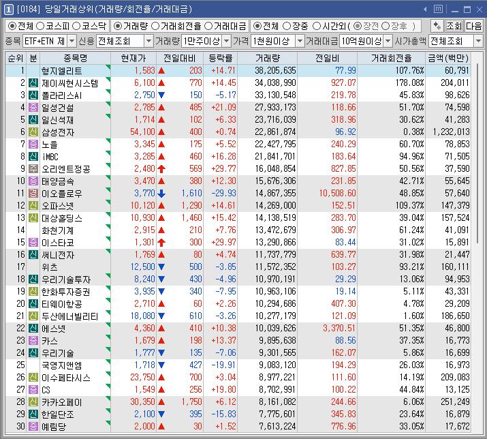This screenshot has width=487, height=439.
Task: Open the 종목 ETF+ETN dropdown
Action: point(72,41)
